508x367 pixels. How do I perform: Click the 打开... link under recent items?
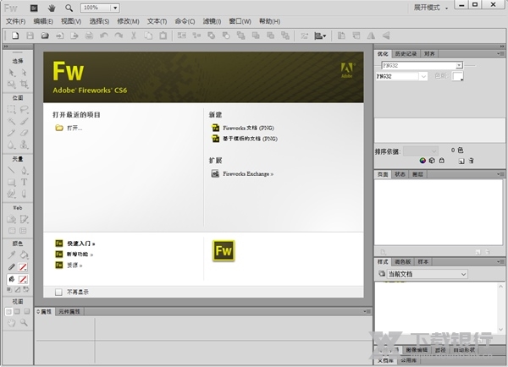(75, 128)
